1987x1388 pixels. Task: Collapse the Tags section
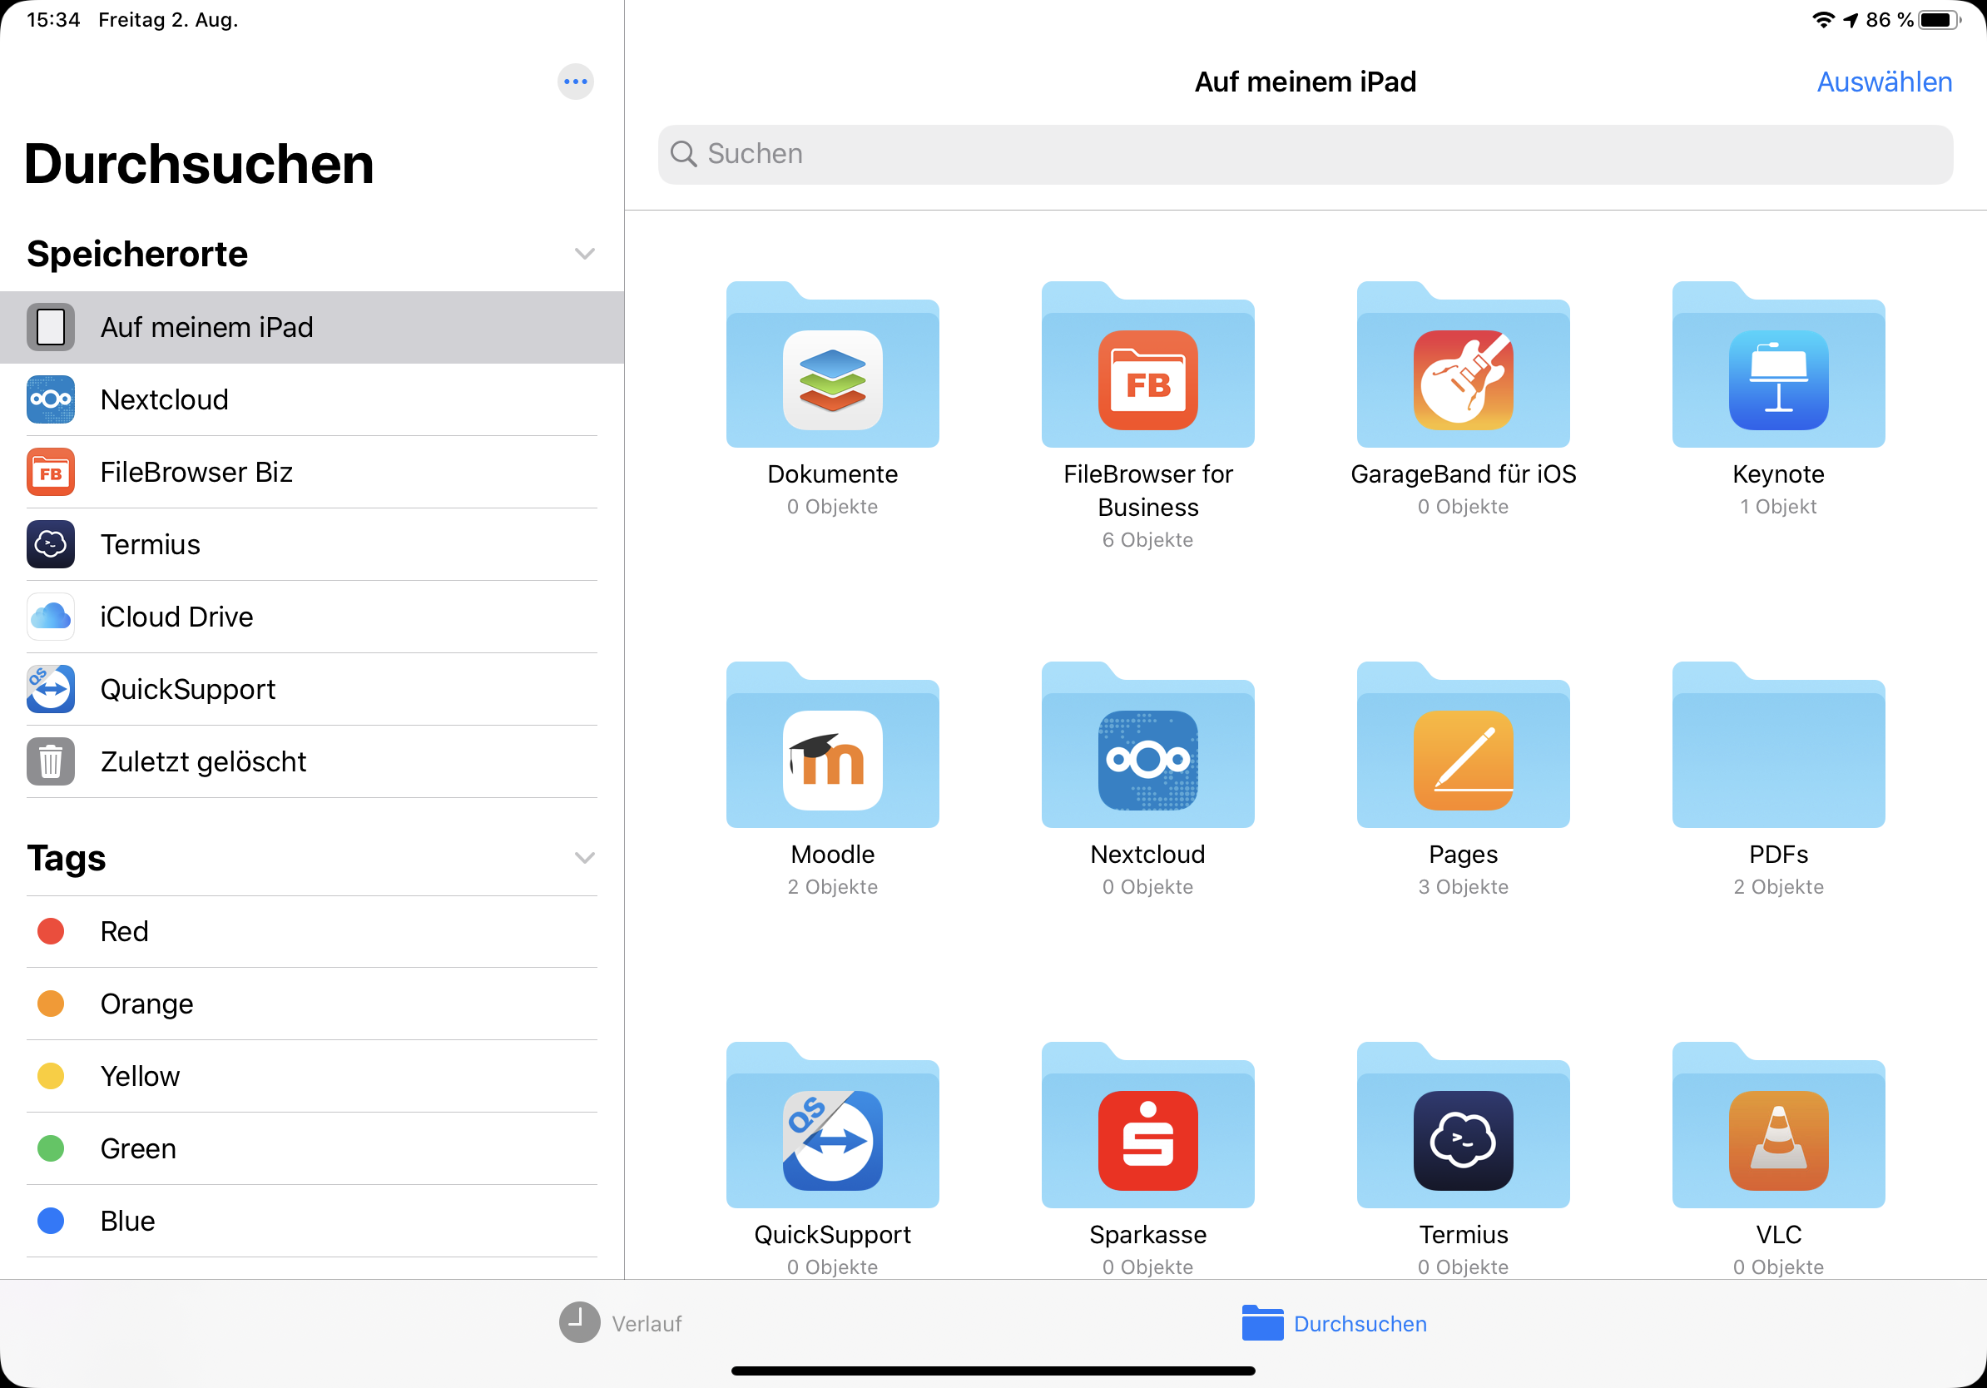(x=584, y=858)
